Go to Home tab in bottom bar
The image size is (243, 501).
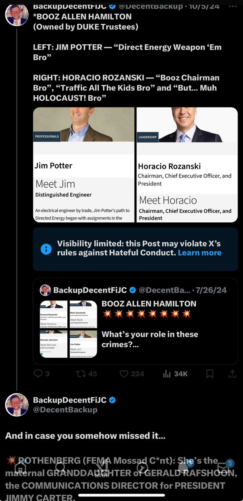tap(20, 468)
